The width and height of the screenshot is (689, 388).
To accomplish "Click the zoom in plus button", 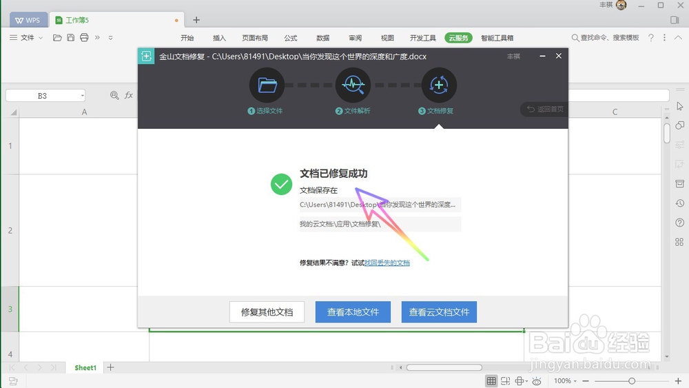I will point(678,381).
